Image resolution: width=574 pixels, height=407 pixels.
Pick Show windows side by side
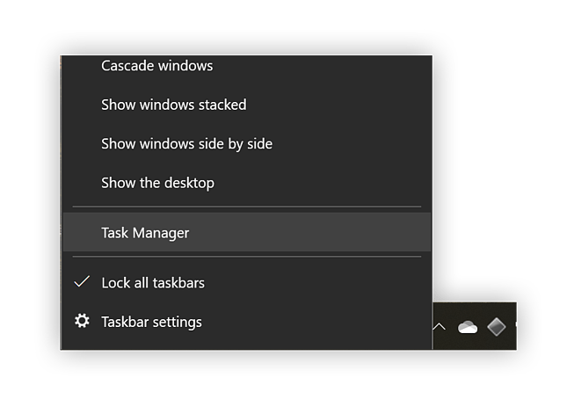(186, 143)
